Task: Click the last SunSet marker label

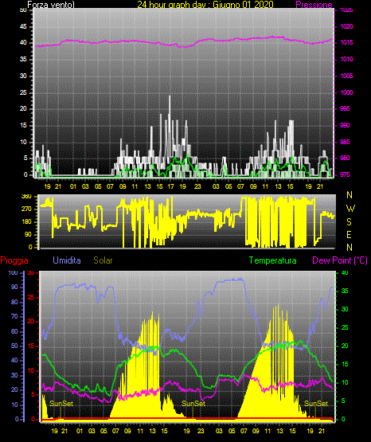Action: click(316, 404)
